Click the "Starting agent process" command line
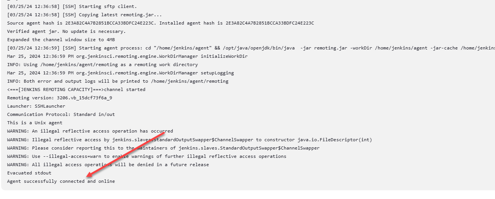Viewport: 495px width, 199px height. click(x=250, y=48)
